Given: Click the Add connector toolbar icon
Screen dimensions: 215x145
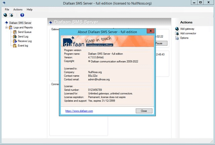Looking at the screenshot, I should pyautogui.click(x=11, y=15).
